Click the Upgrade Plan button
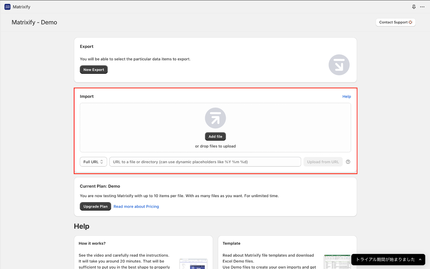Screen dimensions: 430x269 (x=95, y=206)
